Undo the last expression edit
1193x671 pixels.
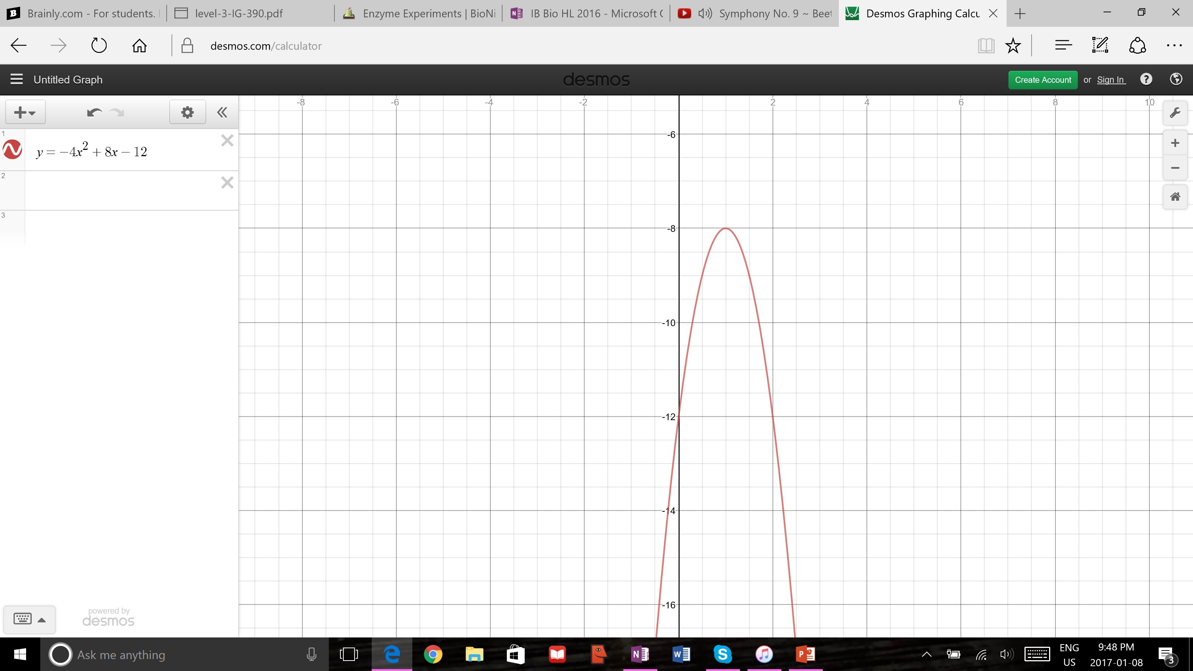[94, 113]
